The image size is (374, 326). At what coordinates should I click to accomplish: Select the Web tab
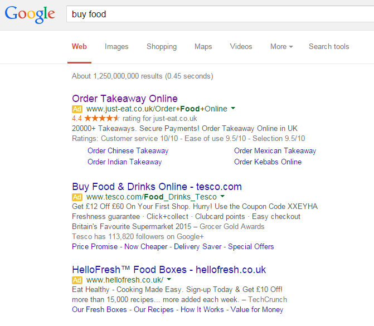[x=79, y=46]
